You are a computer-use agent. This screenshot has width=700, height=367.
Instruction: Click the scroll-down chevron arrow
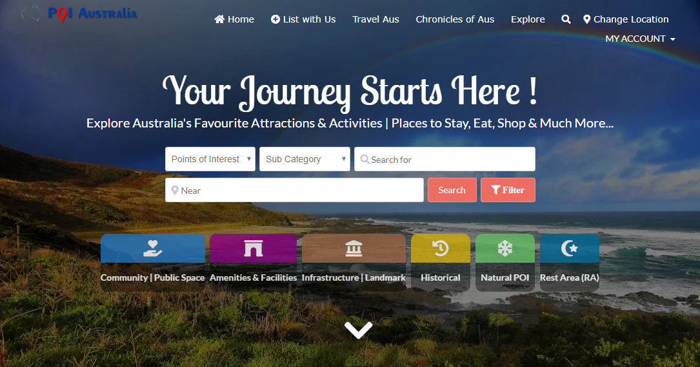358,330
